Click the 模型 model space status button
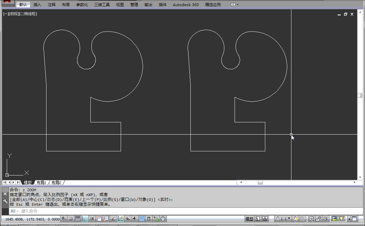 (249, 219)
